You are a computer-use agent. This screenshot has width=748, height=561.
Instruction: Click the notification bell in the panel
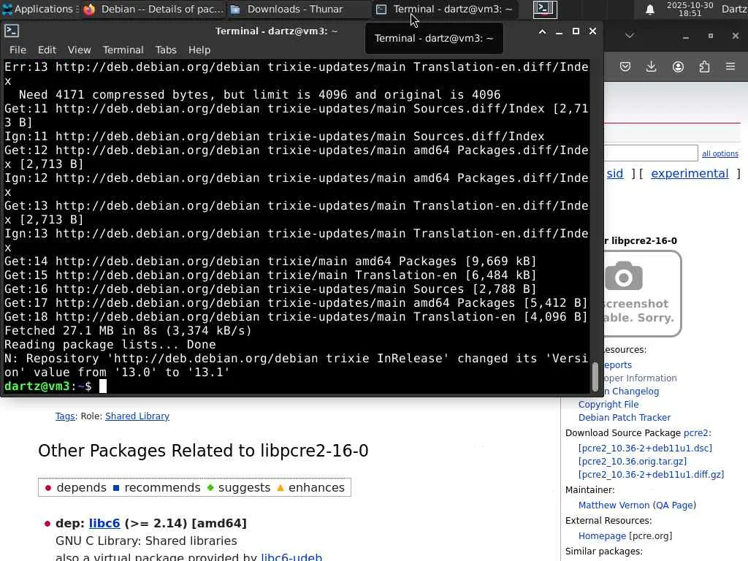pyautogui.click(x=649, y=9)
